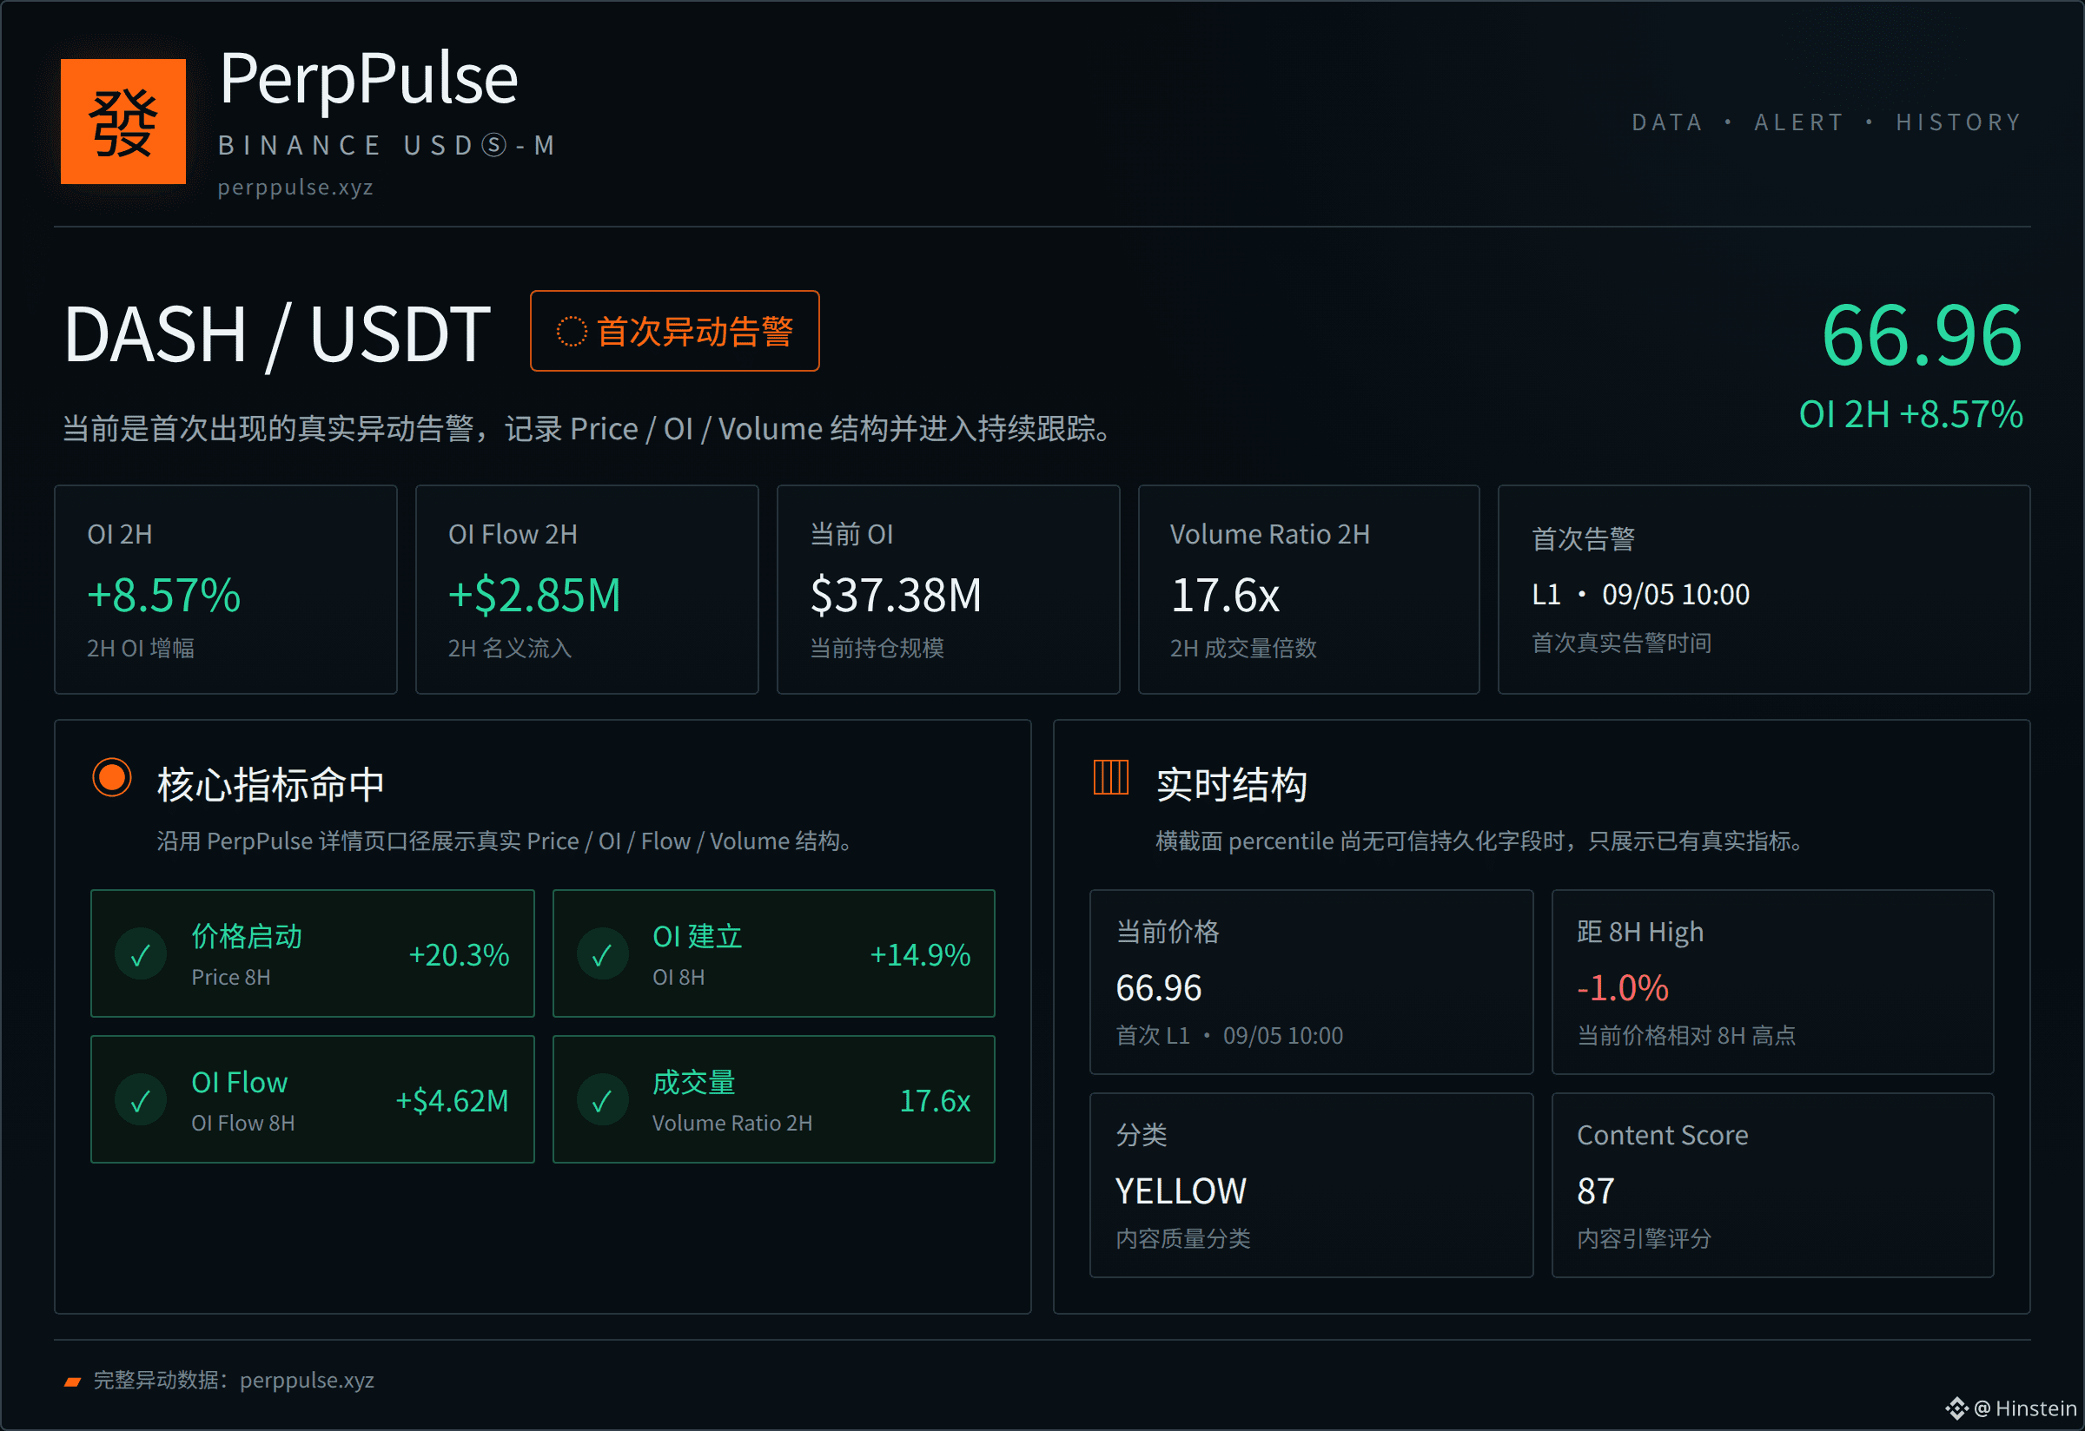Image resolution: width=2085 pixels, height=1431 pixels.
Task: Open the DATA navigation item
Action: [x=1667, y=122]
